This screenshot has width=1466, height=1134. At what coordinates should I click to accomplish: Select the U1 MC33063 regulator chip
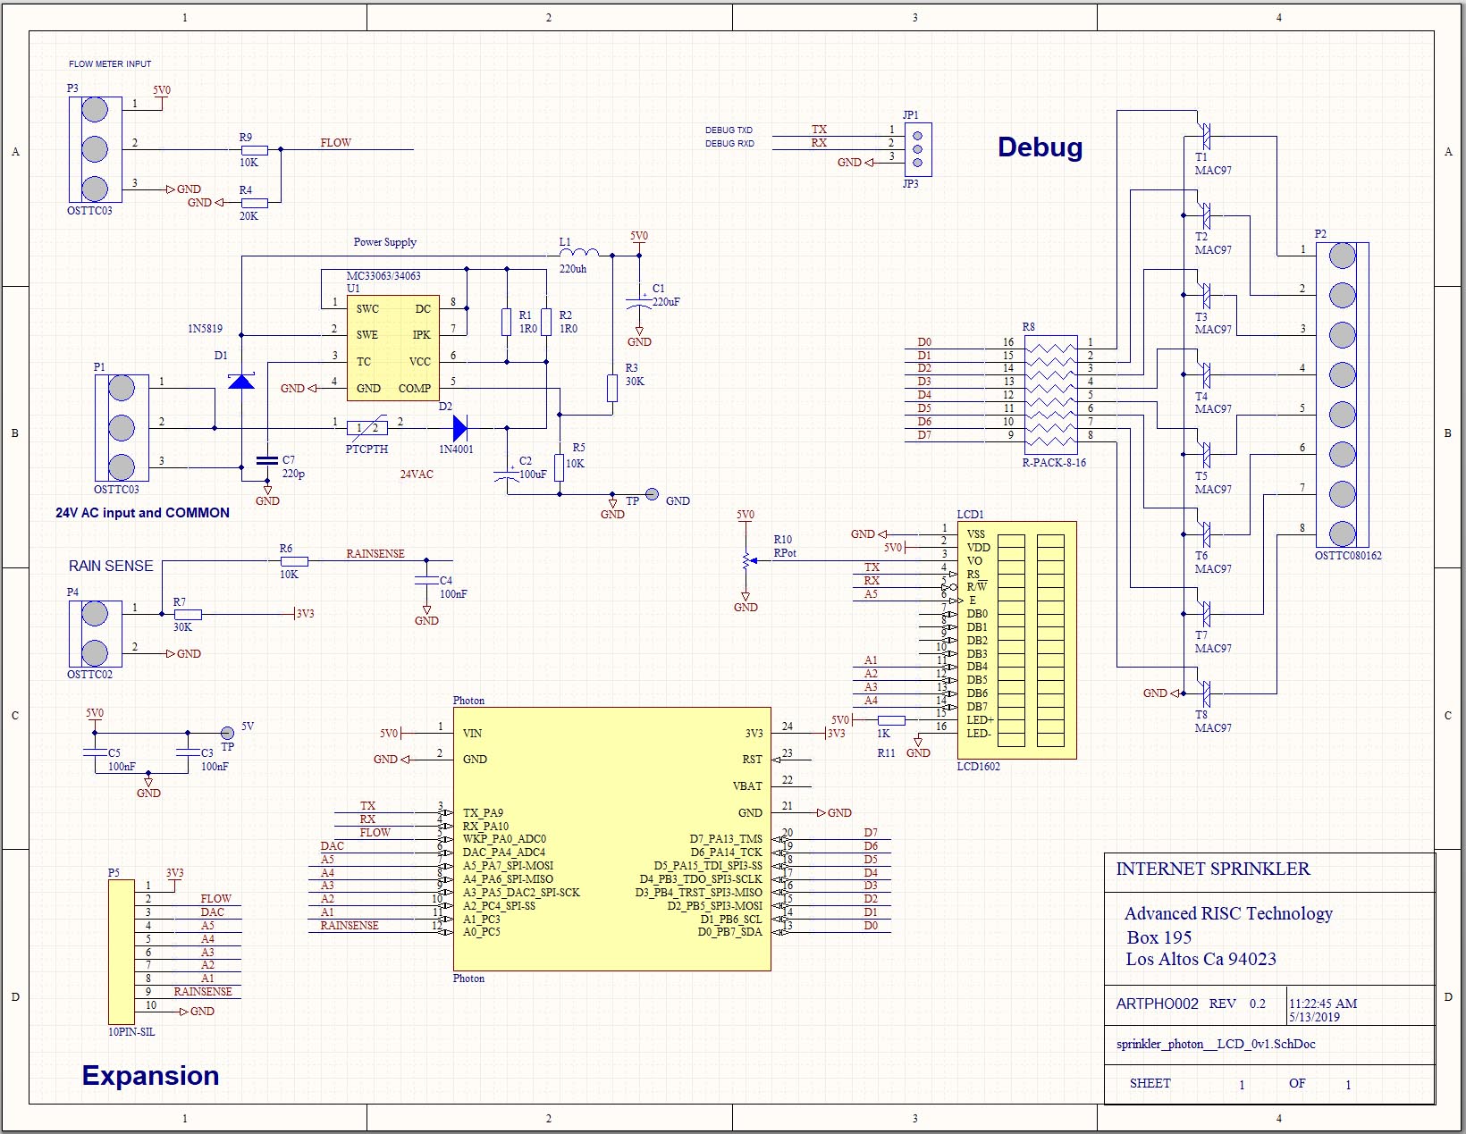(x=392, y=349)
